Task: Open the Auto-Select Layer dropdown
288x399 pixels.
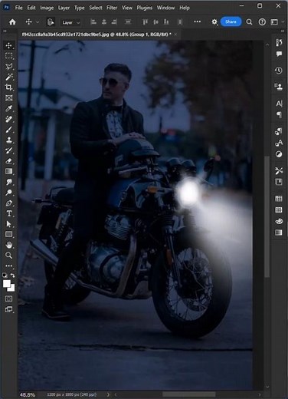Action: [x=70, y=22]
